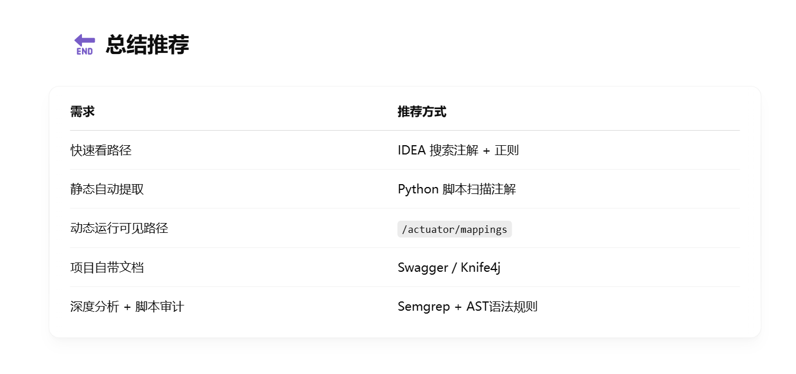Select the cell Swagger / Knife4j
Image resolution: width=796 pixels, height=374 pixels.
[449, 268]
